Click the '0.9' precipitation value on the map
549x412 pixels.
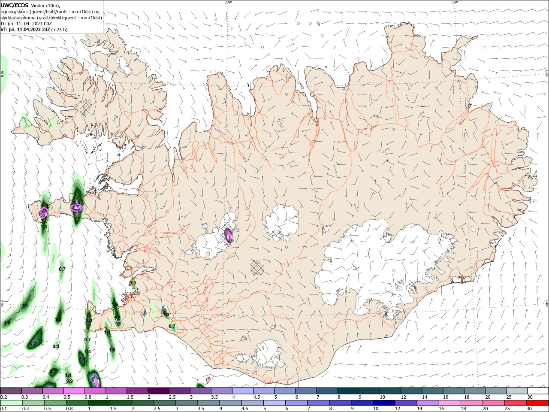pyautogui.click(x=69, y=381)
